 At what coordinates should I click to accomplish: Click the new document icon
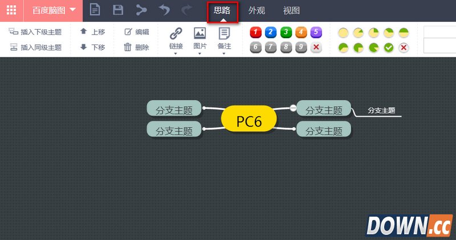point(95,10)
